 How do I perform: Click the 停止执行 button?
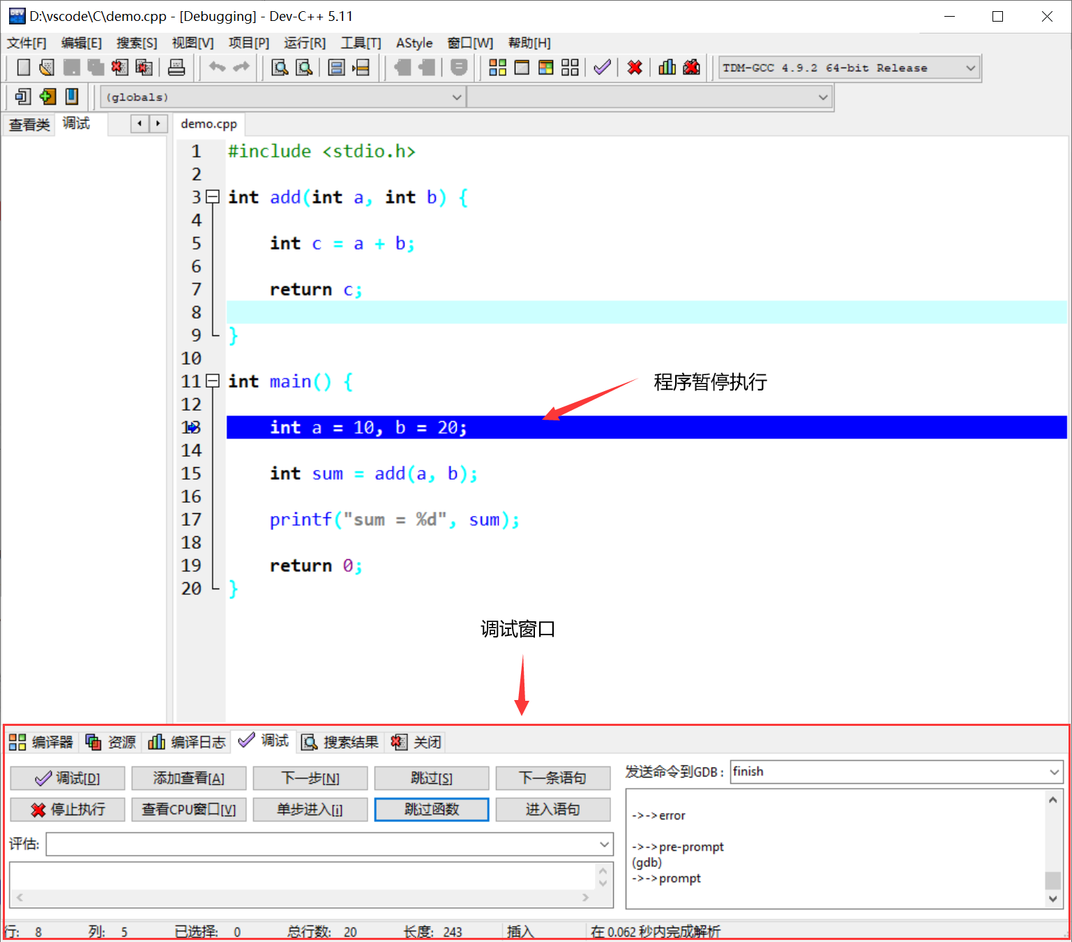[68, 810]
